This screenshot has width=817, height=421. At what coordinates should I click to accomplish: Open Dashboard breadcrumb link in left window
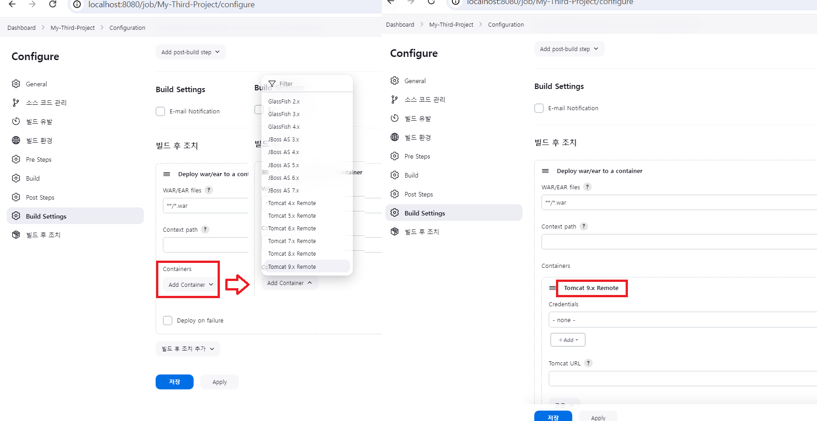21,28
